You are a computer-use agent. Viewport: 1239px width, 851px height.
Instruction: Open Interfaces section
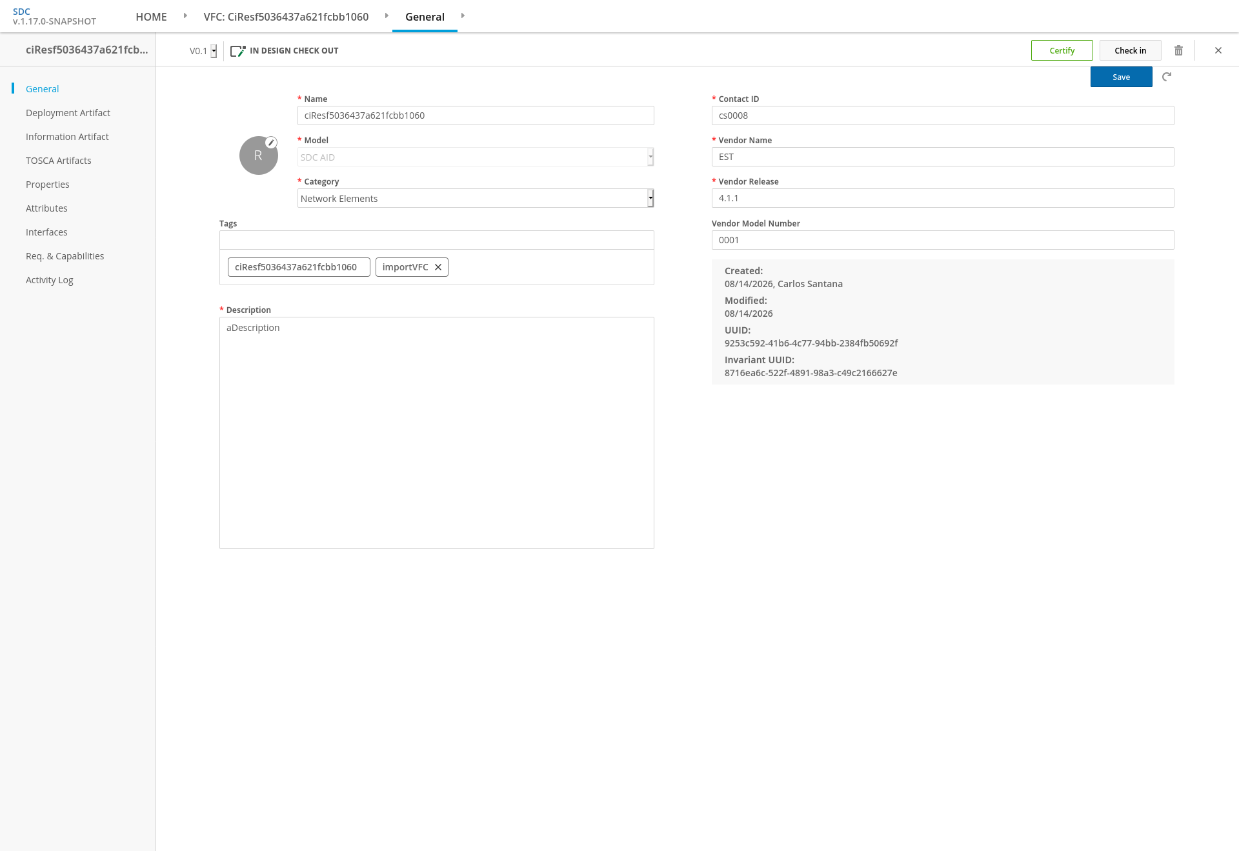click(x=46, y=232)
